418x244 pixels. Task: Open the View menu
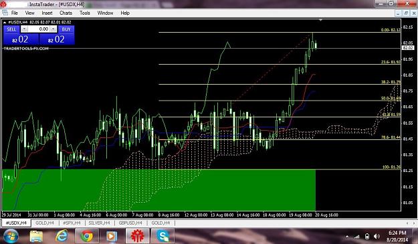pyautogui.click(x=29, y=13)
